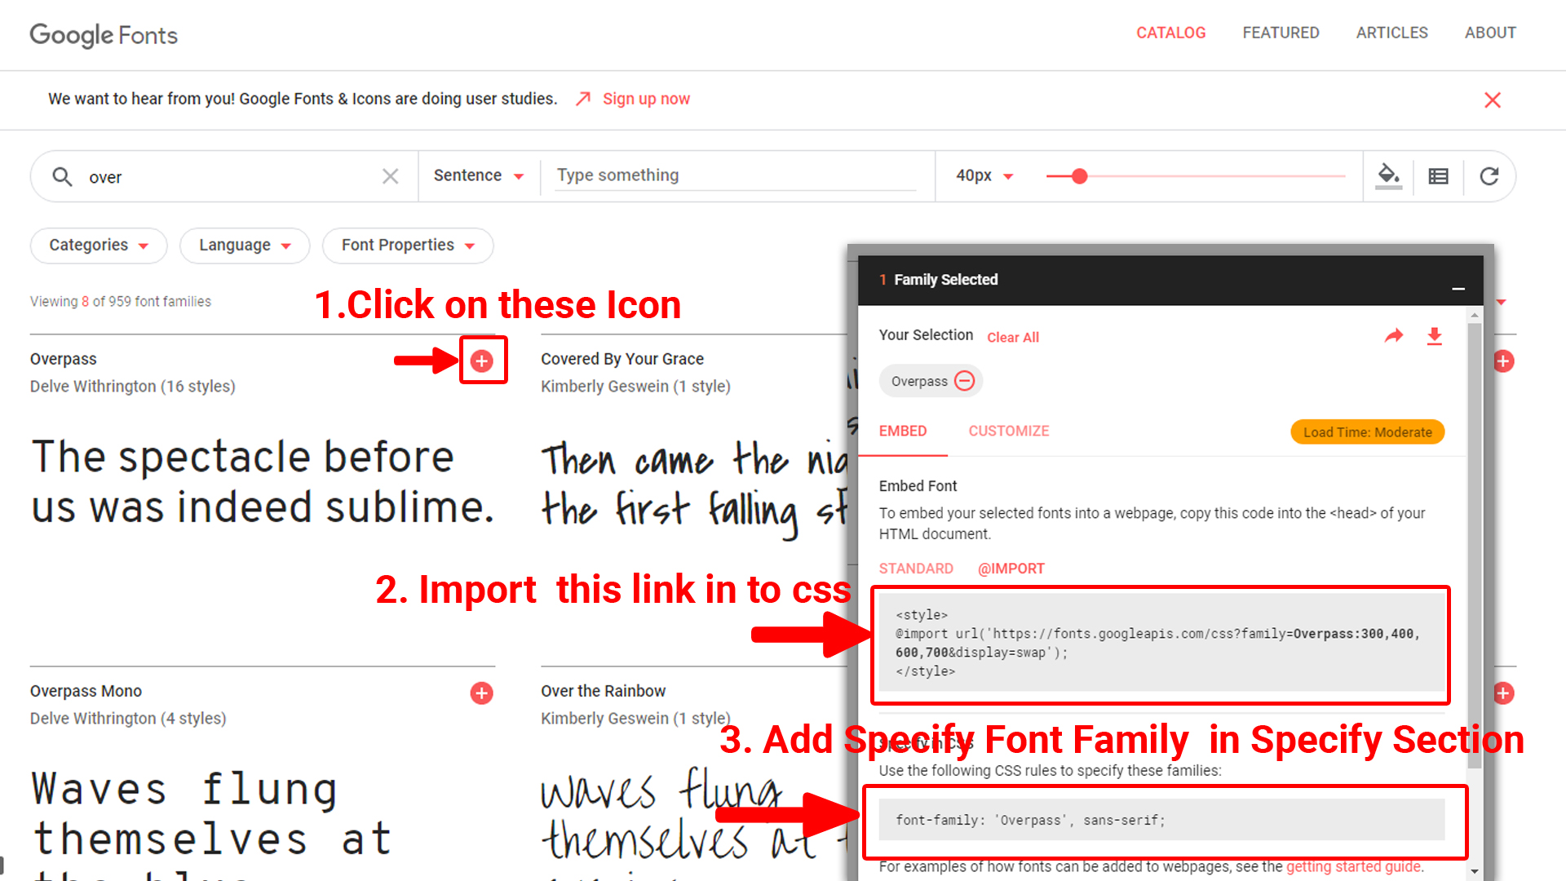Open the Language filter dropdown
This screenshot has width=1566, height=881.
245,246
